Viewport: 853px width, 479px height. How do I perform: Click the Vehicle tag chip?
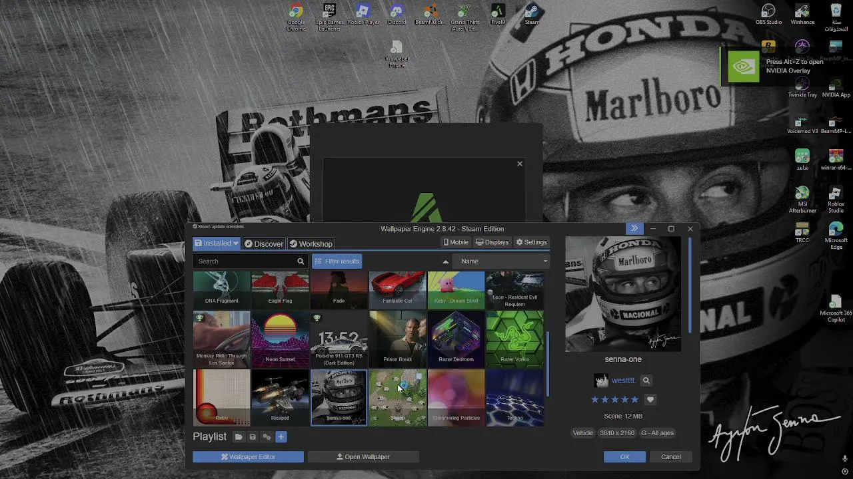(x=582, y=433)
